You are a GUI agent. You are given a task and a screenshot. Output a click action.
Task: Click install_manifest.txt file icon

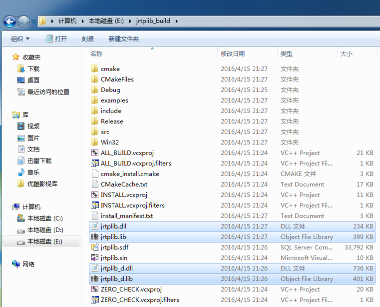95,215
